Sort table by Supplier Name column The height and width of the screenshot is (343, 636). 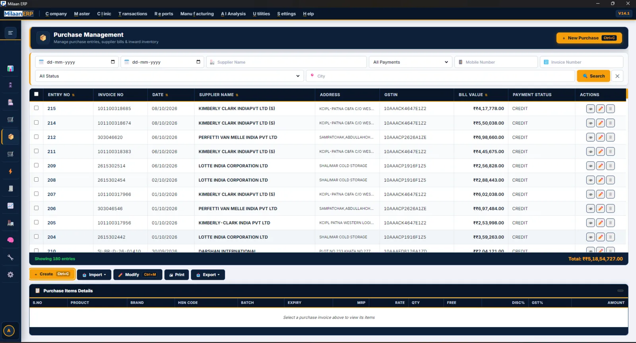click(219, 95)
